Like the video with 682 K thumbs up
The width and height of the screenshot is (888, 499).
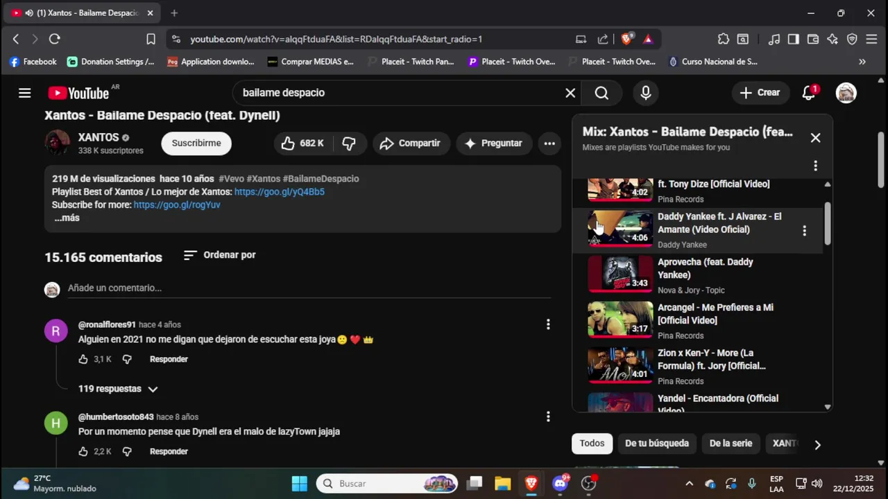302,143
